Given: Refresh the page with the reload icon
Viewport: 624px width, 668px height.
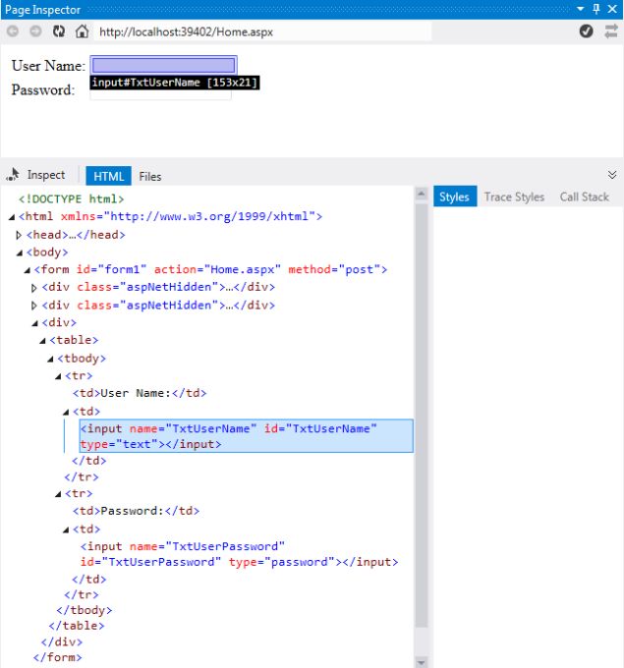Looking at the screenshot, I should tap(59, 31).
